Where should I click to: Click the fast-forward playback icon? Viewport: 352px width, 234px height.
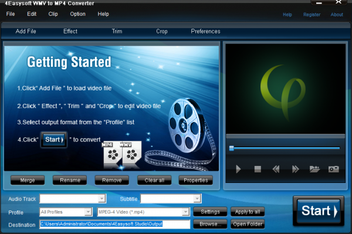tap(296, 169)
